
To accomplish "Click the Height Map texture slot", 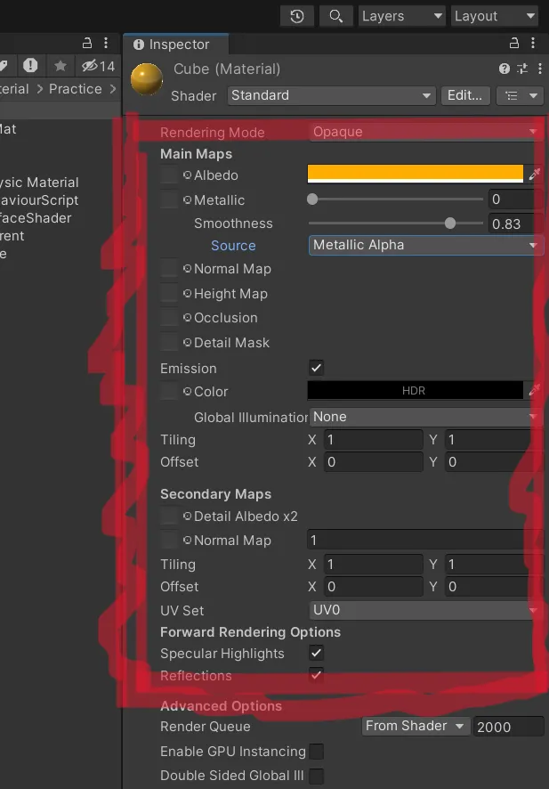I will coord(169,293).
